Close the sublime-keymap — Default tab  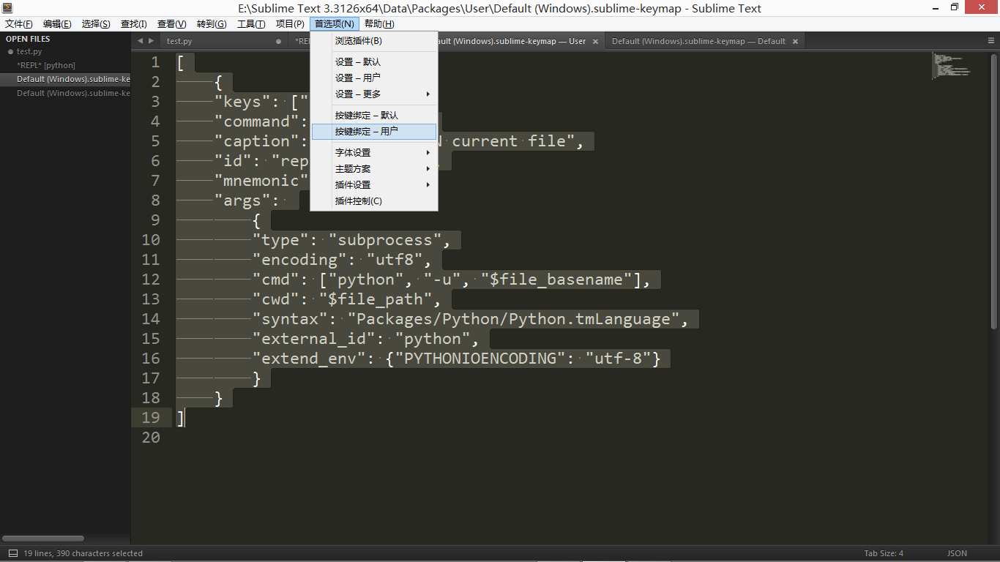[x=796, y=42]
